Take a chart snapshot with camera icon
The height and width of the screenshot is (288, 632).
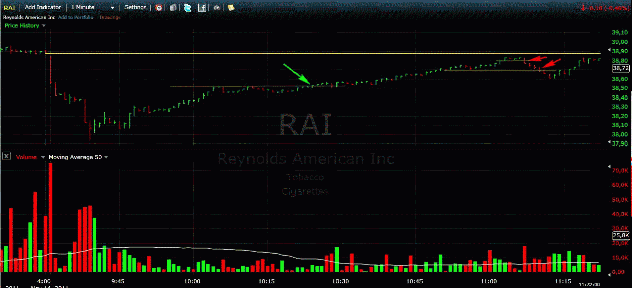tap(217, 8)
